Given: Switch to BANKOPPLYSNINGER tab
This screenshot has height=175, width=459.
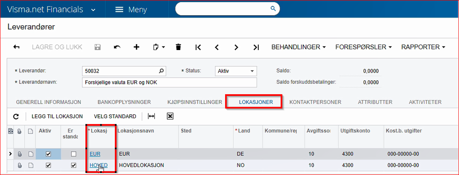Looking at the screenshot, I should [x=124, y=102].
